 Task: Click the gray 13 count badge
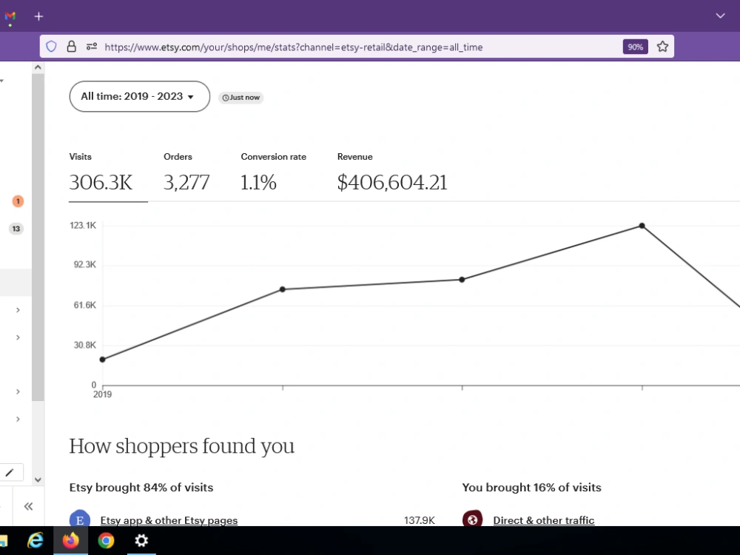pos(16,229)
